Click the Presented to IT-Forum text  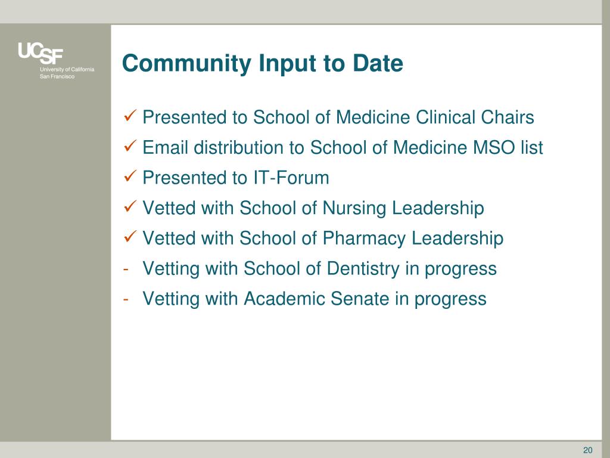click(x=236, y=178)
